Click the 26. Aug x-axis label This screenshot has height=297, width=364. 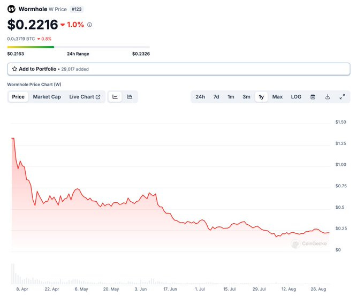(318, 289)
